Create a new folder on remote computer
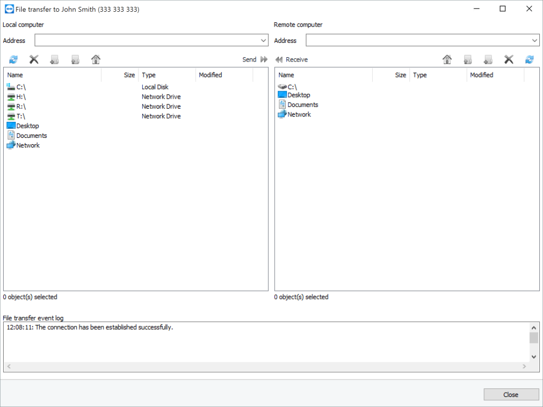543x407 pixels. (x=488, y=59)
